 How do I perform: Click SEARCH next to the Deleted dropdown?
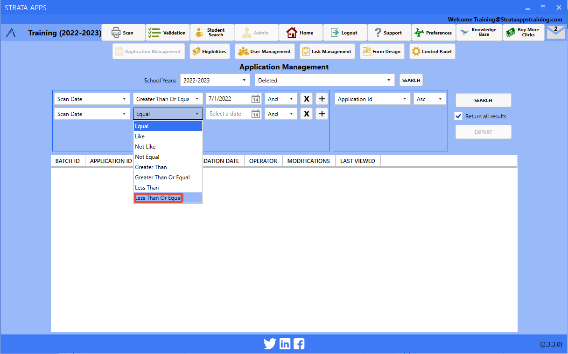click(411, 80)
